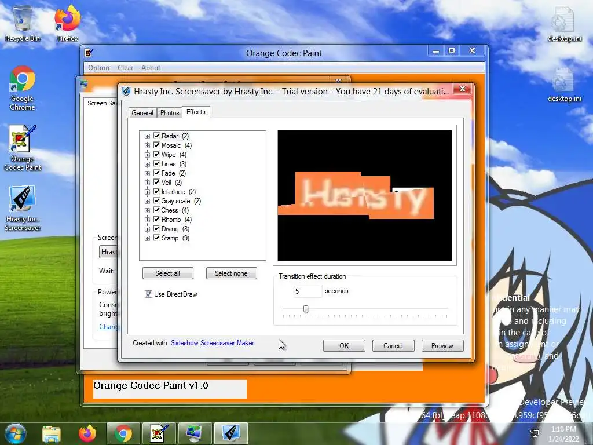Screen dimensions: 593x445
Task: Uncheck the Lines effect checkbox
Action: coord(156,163)
